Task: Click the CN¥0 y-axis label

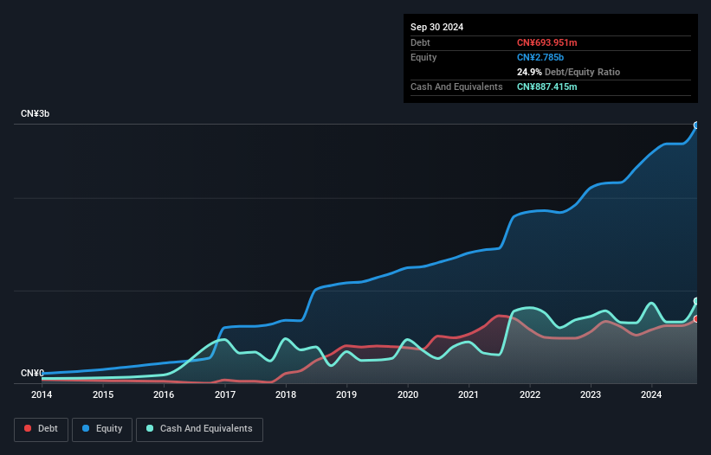Action: [32, 373]
